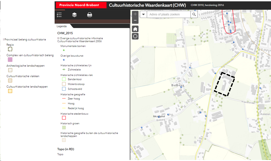
Task: Expand the search source dropdown arrow
Action: pos(143,15)
